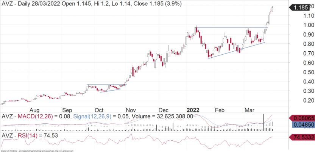315x152 pixels.
Task: Click the latest candlestick at chart top
Action: [x=273, y=9]
